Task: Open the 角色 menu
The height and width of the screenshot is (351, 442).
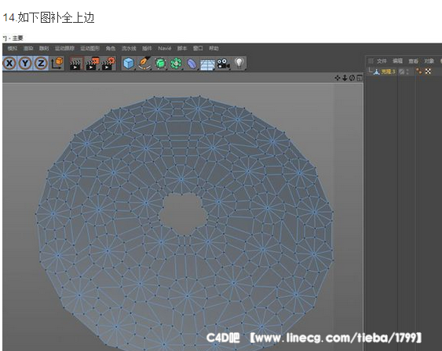Action: (x=111, y=49)
